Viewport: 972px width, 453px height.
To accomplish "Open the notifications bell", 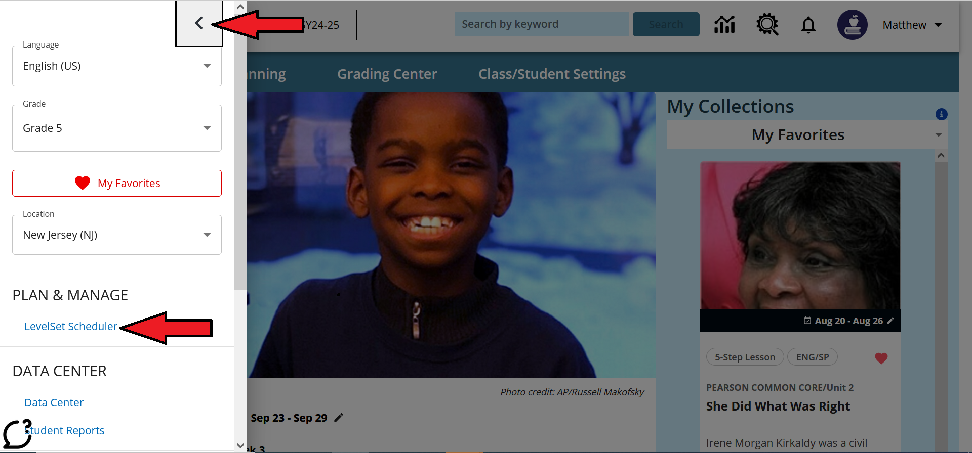I will (808, 25).
